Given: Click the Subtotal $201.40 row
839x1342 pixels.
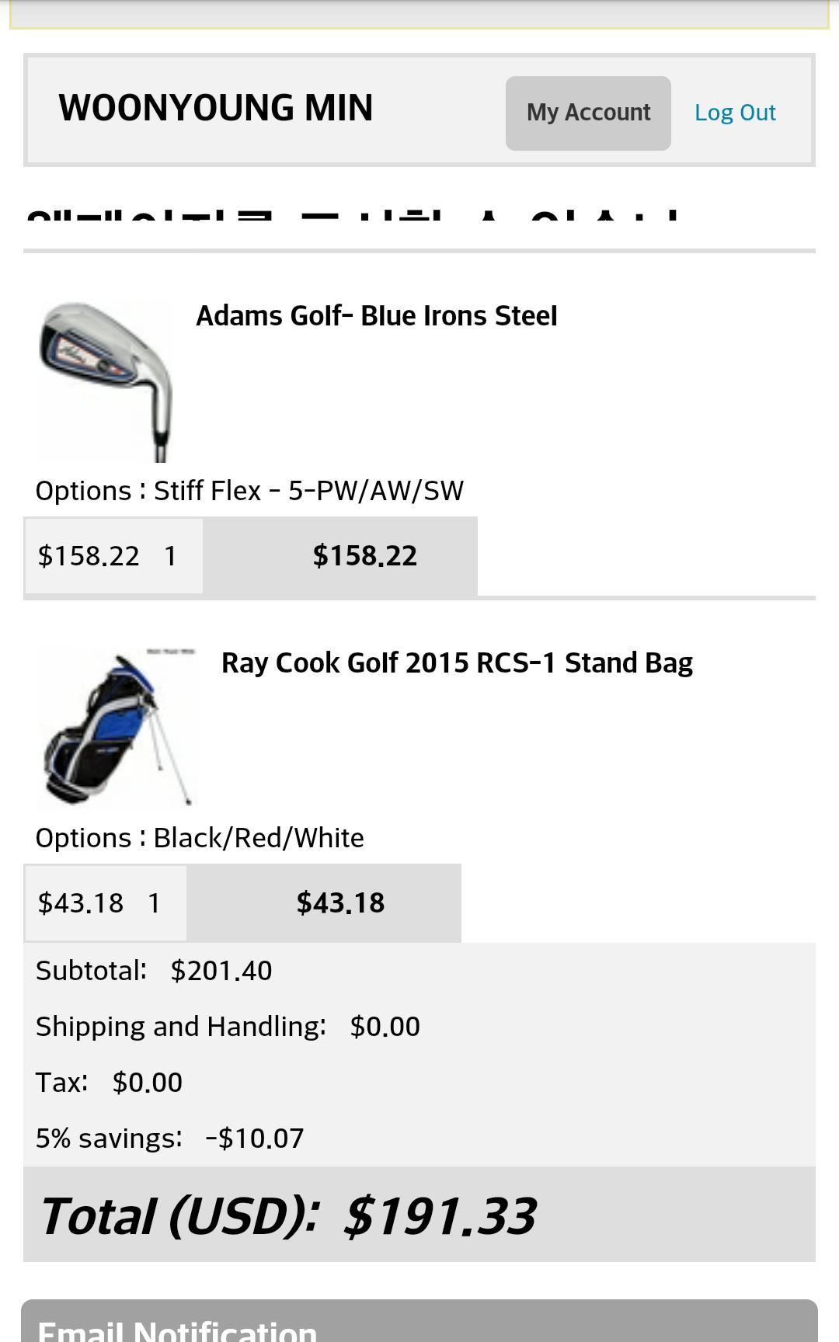Looking at the screenshot, I should pyautogui.click(x=154, y=971).
